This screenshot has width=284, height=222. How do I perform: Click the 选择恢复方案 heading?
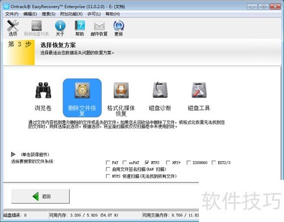tap(58, 45)
